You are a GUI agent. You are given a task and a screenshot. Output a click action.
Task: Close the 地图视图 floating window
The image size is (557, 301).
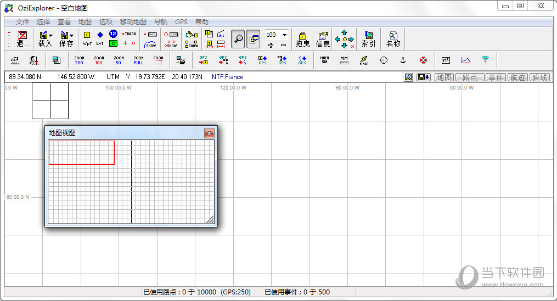209,133
